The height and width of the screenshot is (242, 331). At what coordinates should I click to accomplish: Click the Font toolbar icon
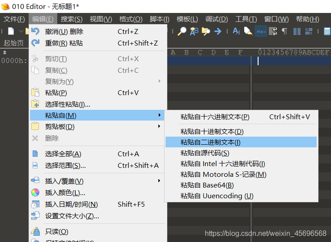pyautogui.click(x=236, y=31)
